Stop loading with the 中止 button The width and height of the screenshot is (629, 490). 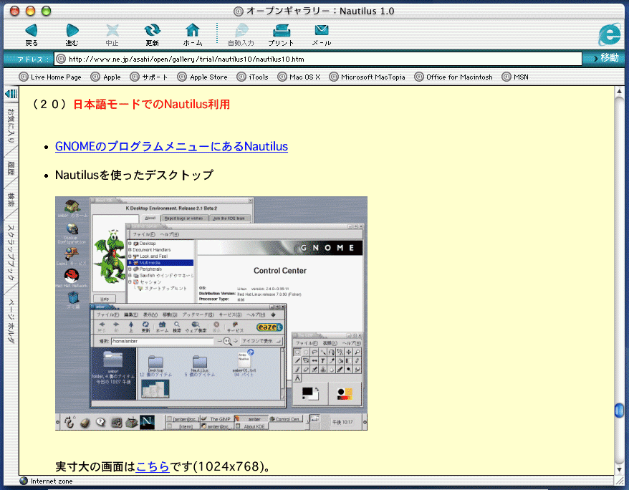click(112, 34)
